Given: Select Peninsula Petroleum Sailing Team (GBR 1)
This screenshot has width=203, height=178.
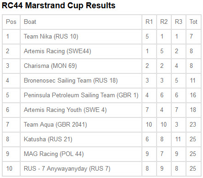Looking at the screenshot, I should coord(81,95).
